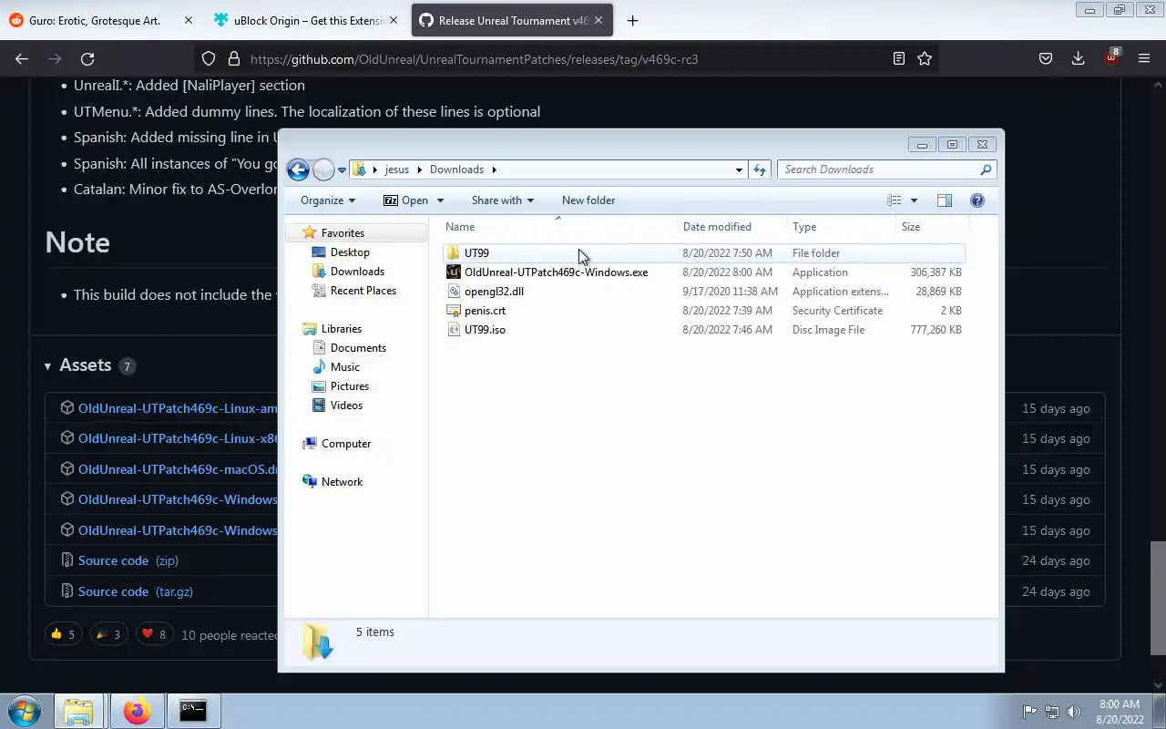Viewport: 1166px width, 729px height.
Task: Toggle the Explorer preview pane
Action: (945, 200)
